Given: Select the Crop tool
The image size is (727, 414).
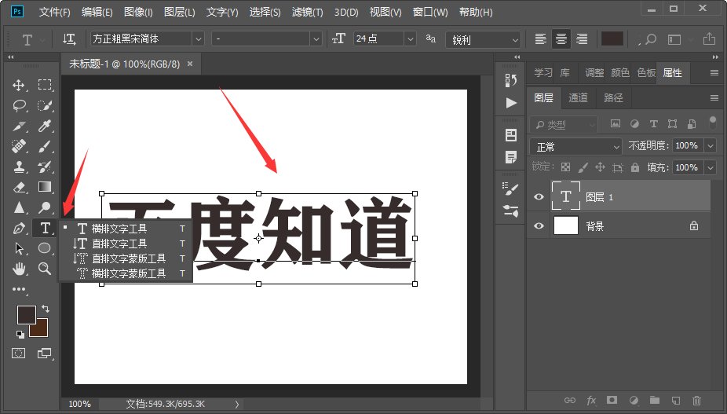Looking at the screenshot, I should click(x=19, y=126).
